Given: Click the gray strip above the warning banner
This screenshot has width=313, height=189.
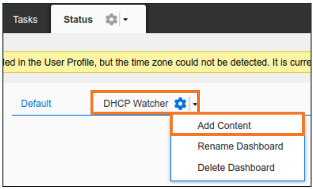Looking at the screenshot, I should (157, 43).
